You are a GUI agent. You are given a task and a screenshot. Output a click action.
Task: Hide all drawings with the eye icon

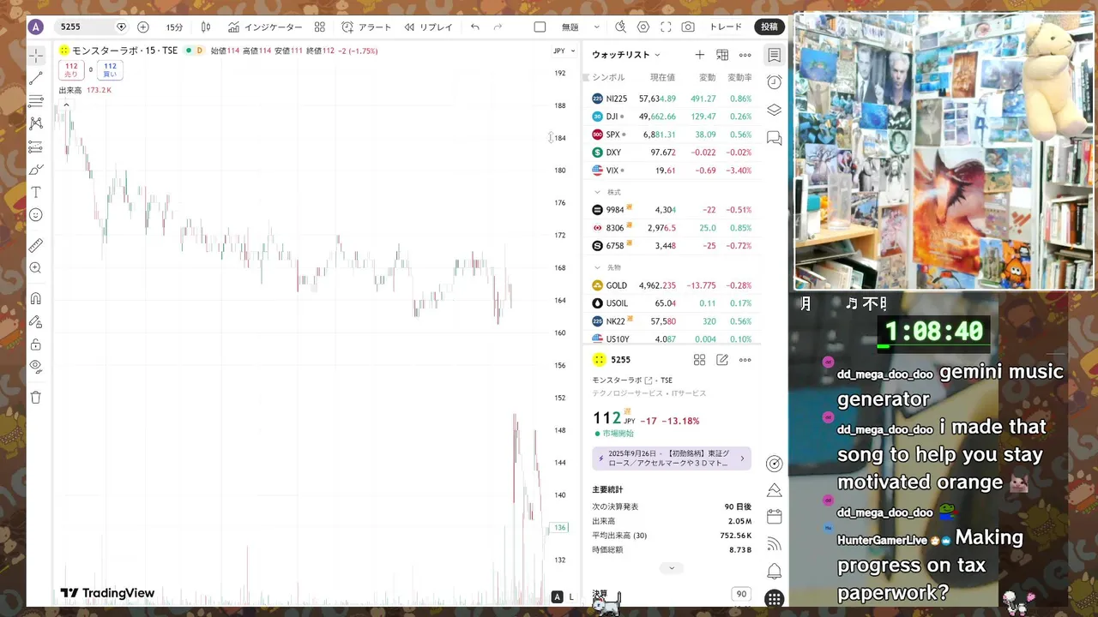click(36, 367)
